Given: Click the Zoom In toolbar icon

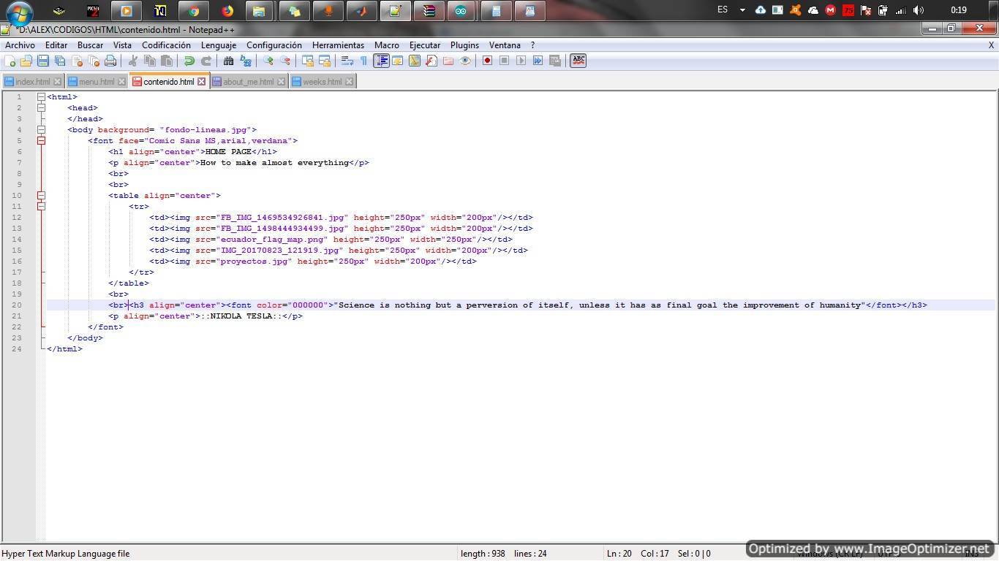Looking at the screenshot, I should [268, 61].
